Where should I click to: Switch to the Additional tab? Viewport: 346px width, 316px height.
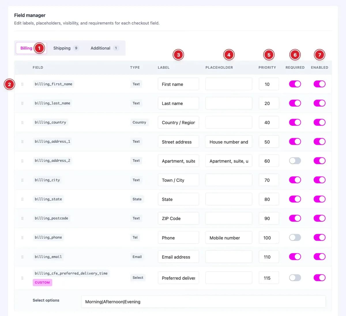click(104, 48)
